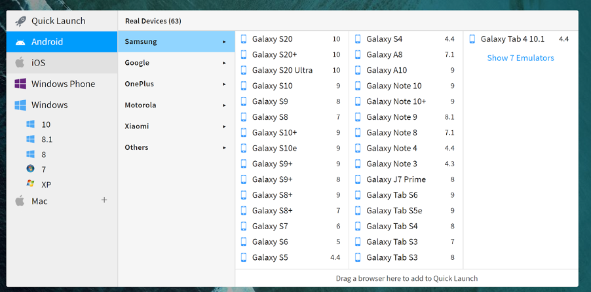The height and width of the screenshot is (292, 591).
Task: Open the Quick Launch section
Action: pos(62,21)
